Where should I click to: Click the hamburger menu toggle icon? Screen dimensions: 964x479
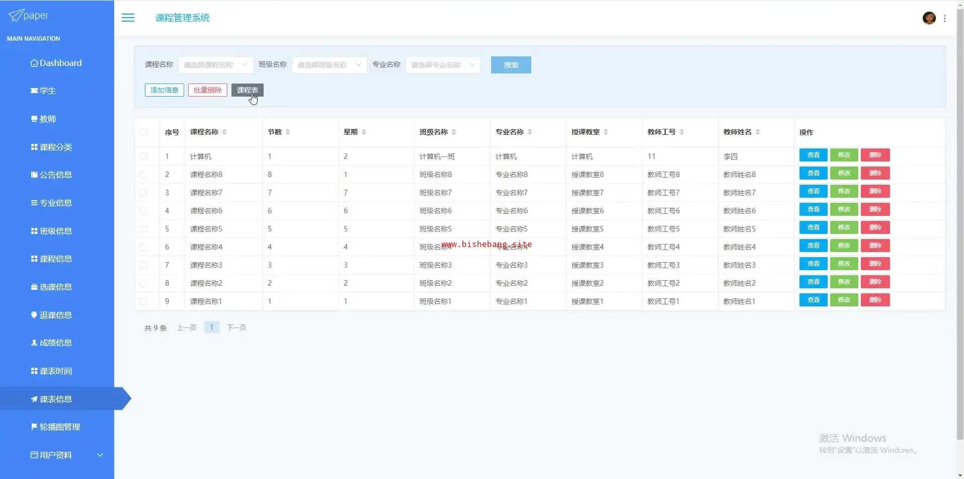pos(128,18)
